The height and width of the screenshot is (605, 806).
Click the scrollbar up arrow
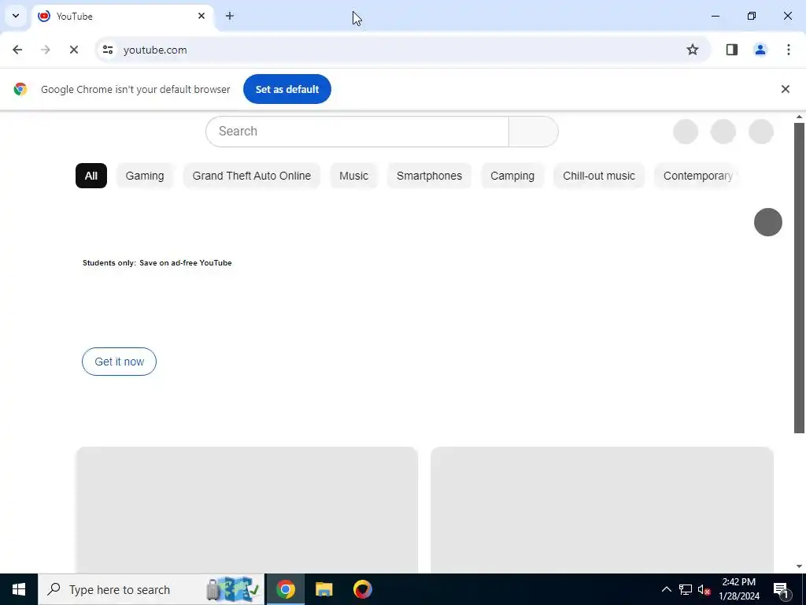pos(799,117)
